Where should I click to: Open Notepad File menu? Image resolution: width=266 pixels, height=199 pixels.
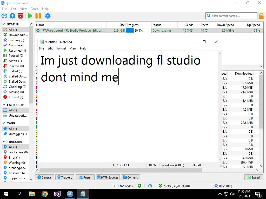(x=42, y=48)
